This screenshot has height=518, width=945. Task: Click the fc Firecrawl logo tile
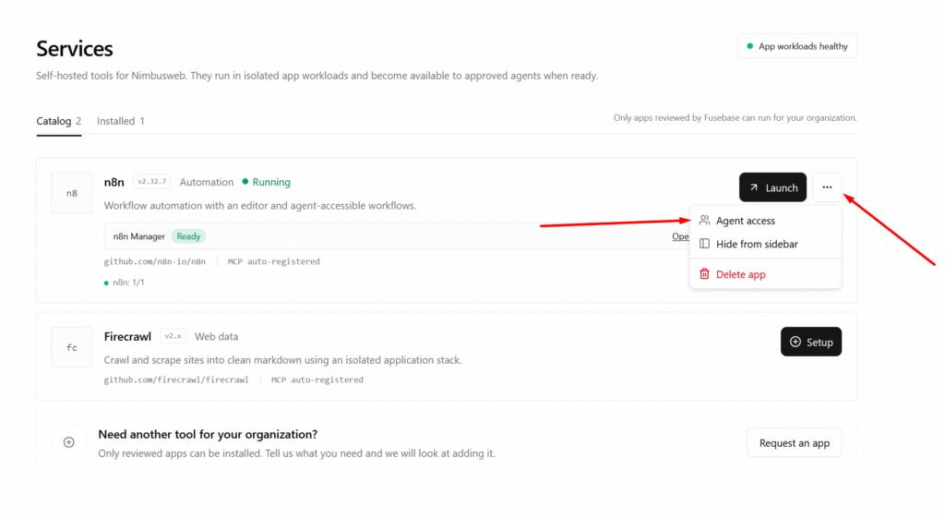[72, 347]
